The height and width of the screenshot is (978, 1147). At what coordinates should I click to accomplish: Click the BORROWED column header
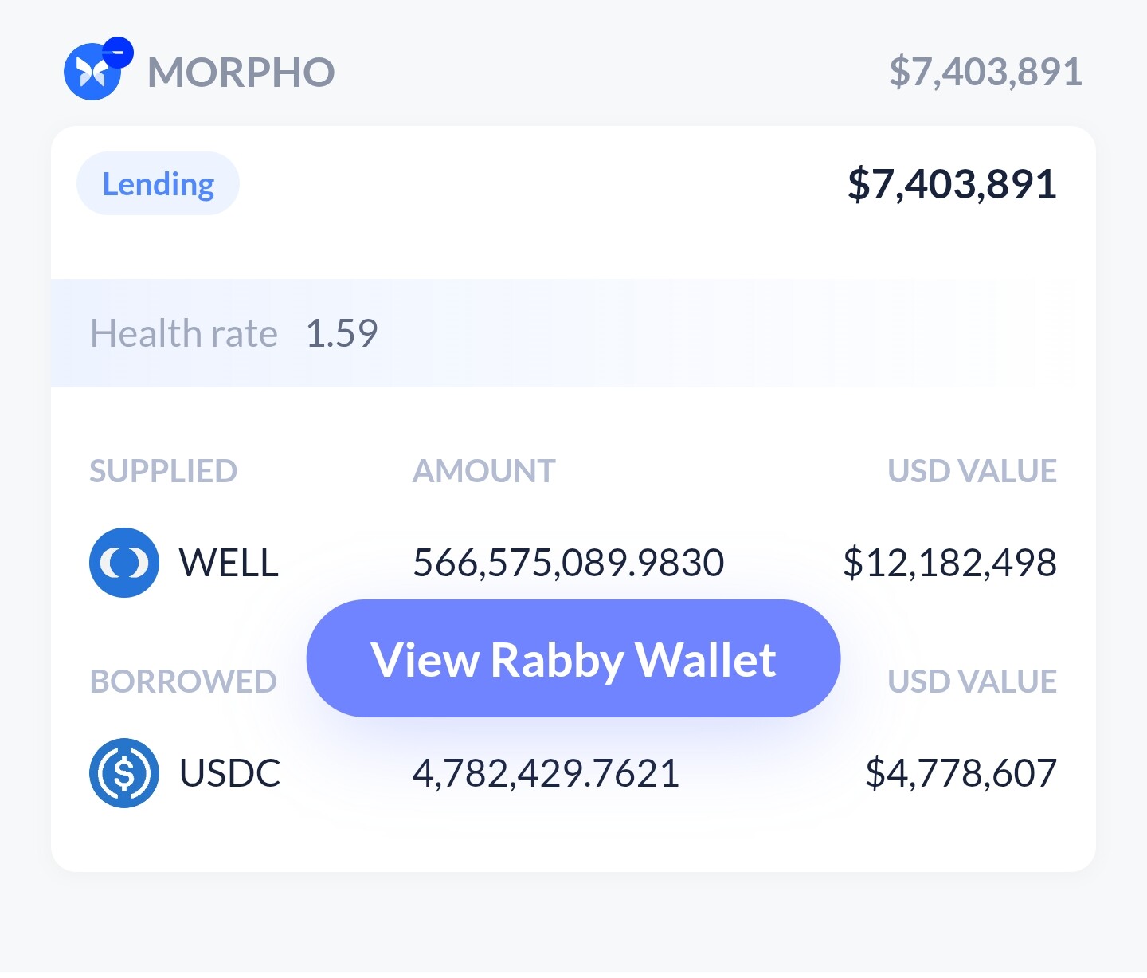coord(183,681)
